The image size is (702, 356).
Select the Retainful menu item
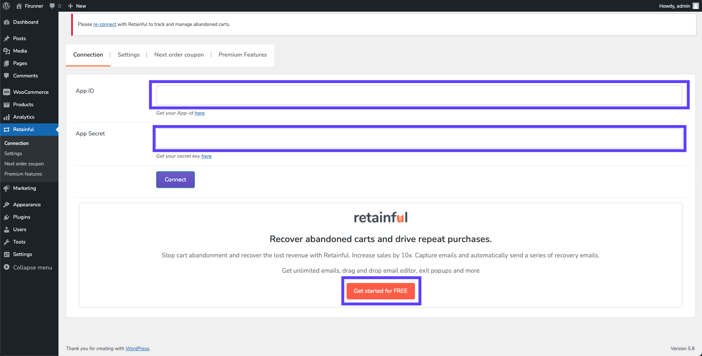[29, 130]
